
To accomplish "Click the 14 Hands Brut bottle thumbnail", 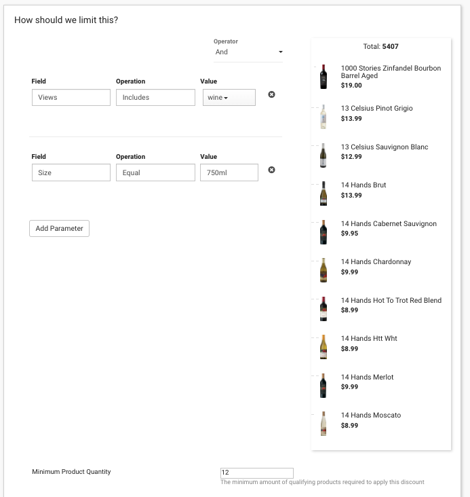I will (x=323, y=194).
